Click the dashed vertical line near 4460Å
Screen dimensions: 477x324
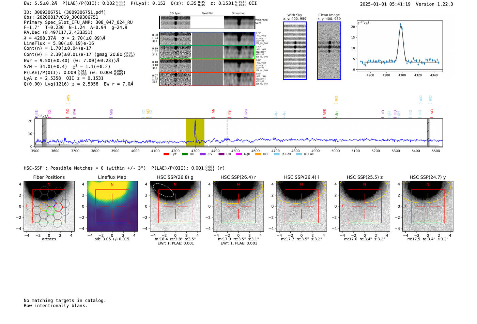[227, 133]
